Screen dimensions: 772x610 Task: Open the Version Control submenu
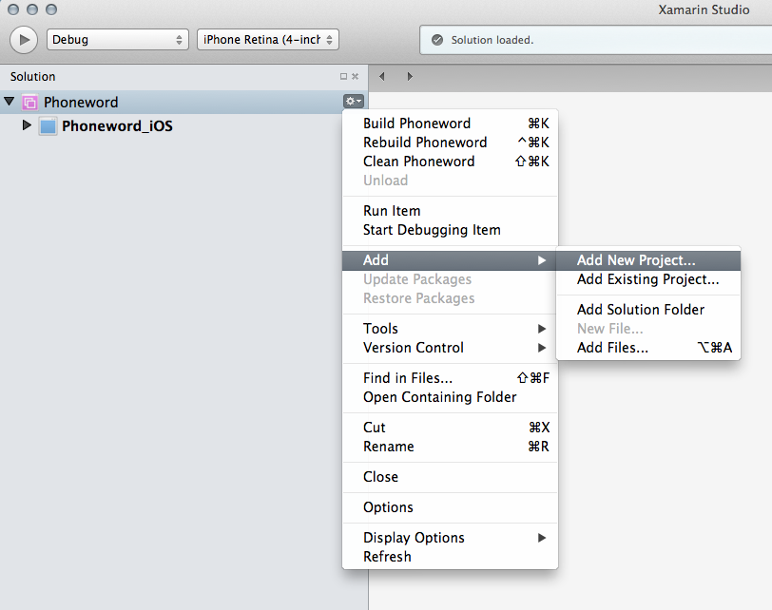[414, 348]
